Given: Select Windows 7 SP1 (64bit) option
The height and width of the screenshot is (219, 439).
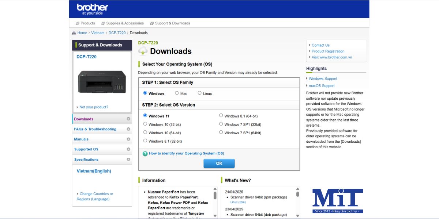Looking at the screenshot, I should (x=221, y=132).
